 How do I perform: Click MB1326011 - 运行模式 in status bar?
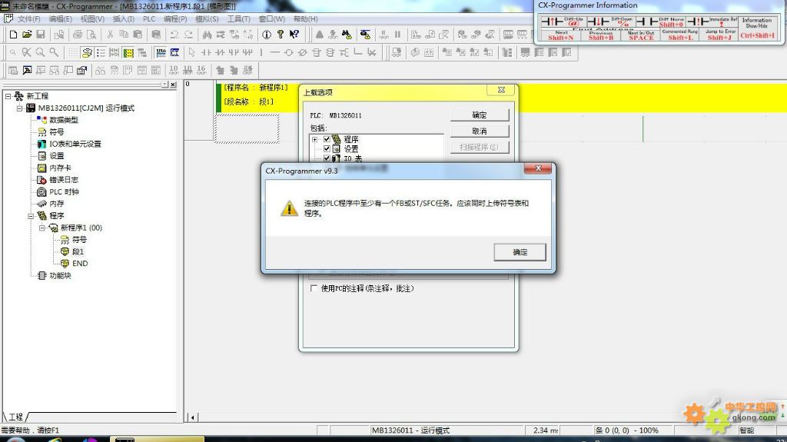410,430
